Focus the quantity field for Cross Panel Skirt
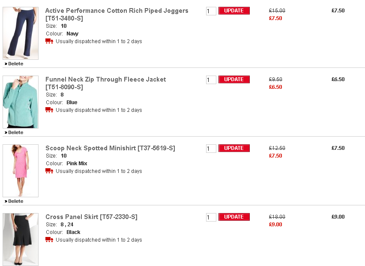The height and width of the screenshot is (266, 365). (x=211, y=217)
